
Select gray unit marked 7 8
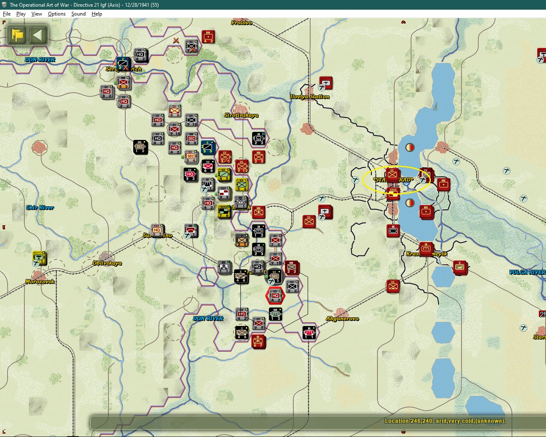(x=275, y=240)
